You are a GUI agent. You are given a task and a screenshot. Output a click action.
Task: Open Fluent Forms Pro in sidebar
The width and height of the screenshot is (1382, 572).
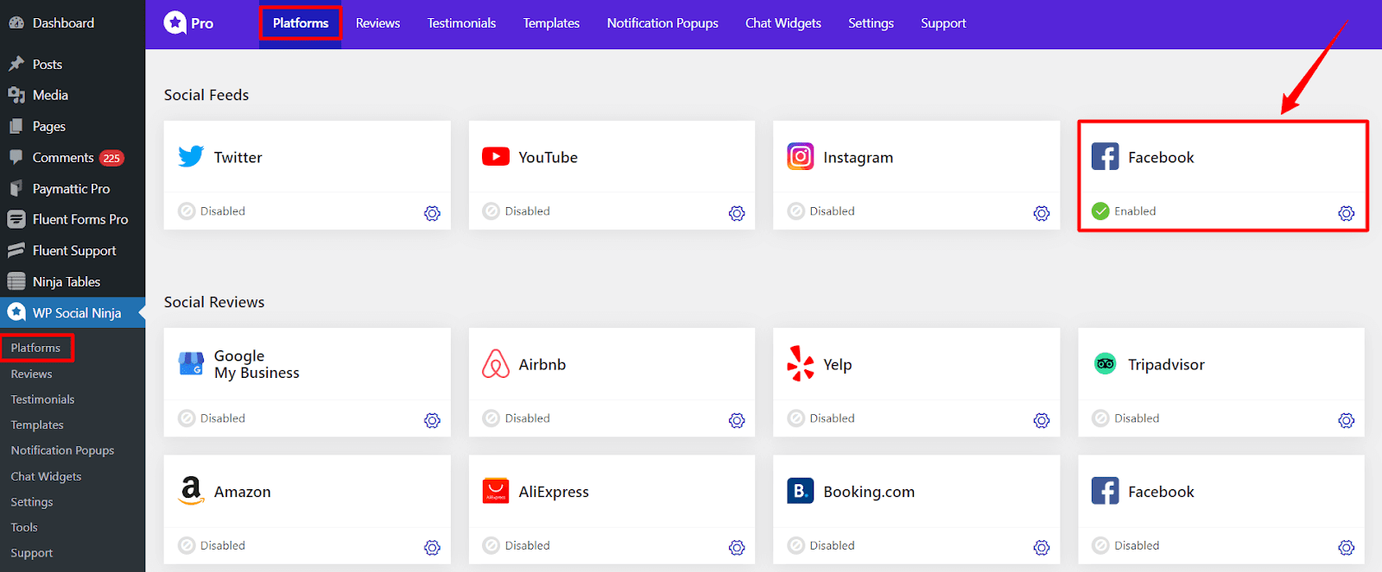73,219
